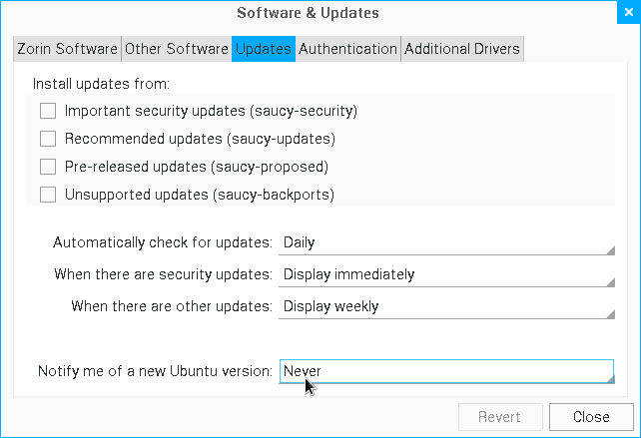Switch to the Zorin Software tab
Viewport: 641px width, 438px height.
(67, 49)
